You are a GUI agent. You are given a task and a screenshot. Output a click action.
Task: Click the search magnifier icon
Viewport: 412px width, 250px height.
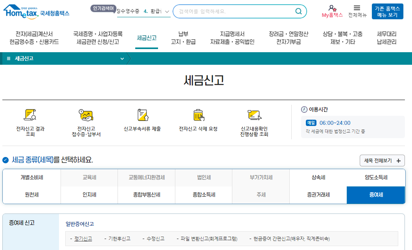tap(299, 11)
